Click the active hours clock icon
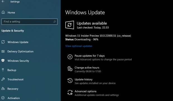This screenshot has height=101, width=173. tap(70, 69)
